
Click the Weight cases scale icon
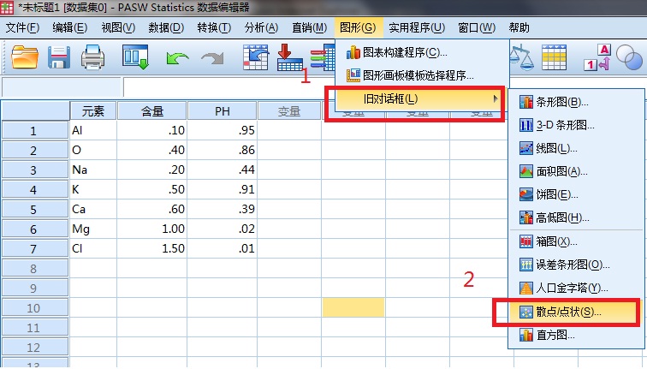[x=522, y=57]
